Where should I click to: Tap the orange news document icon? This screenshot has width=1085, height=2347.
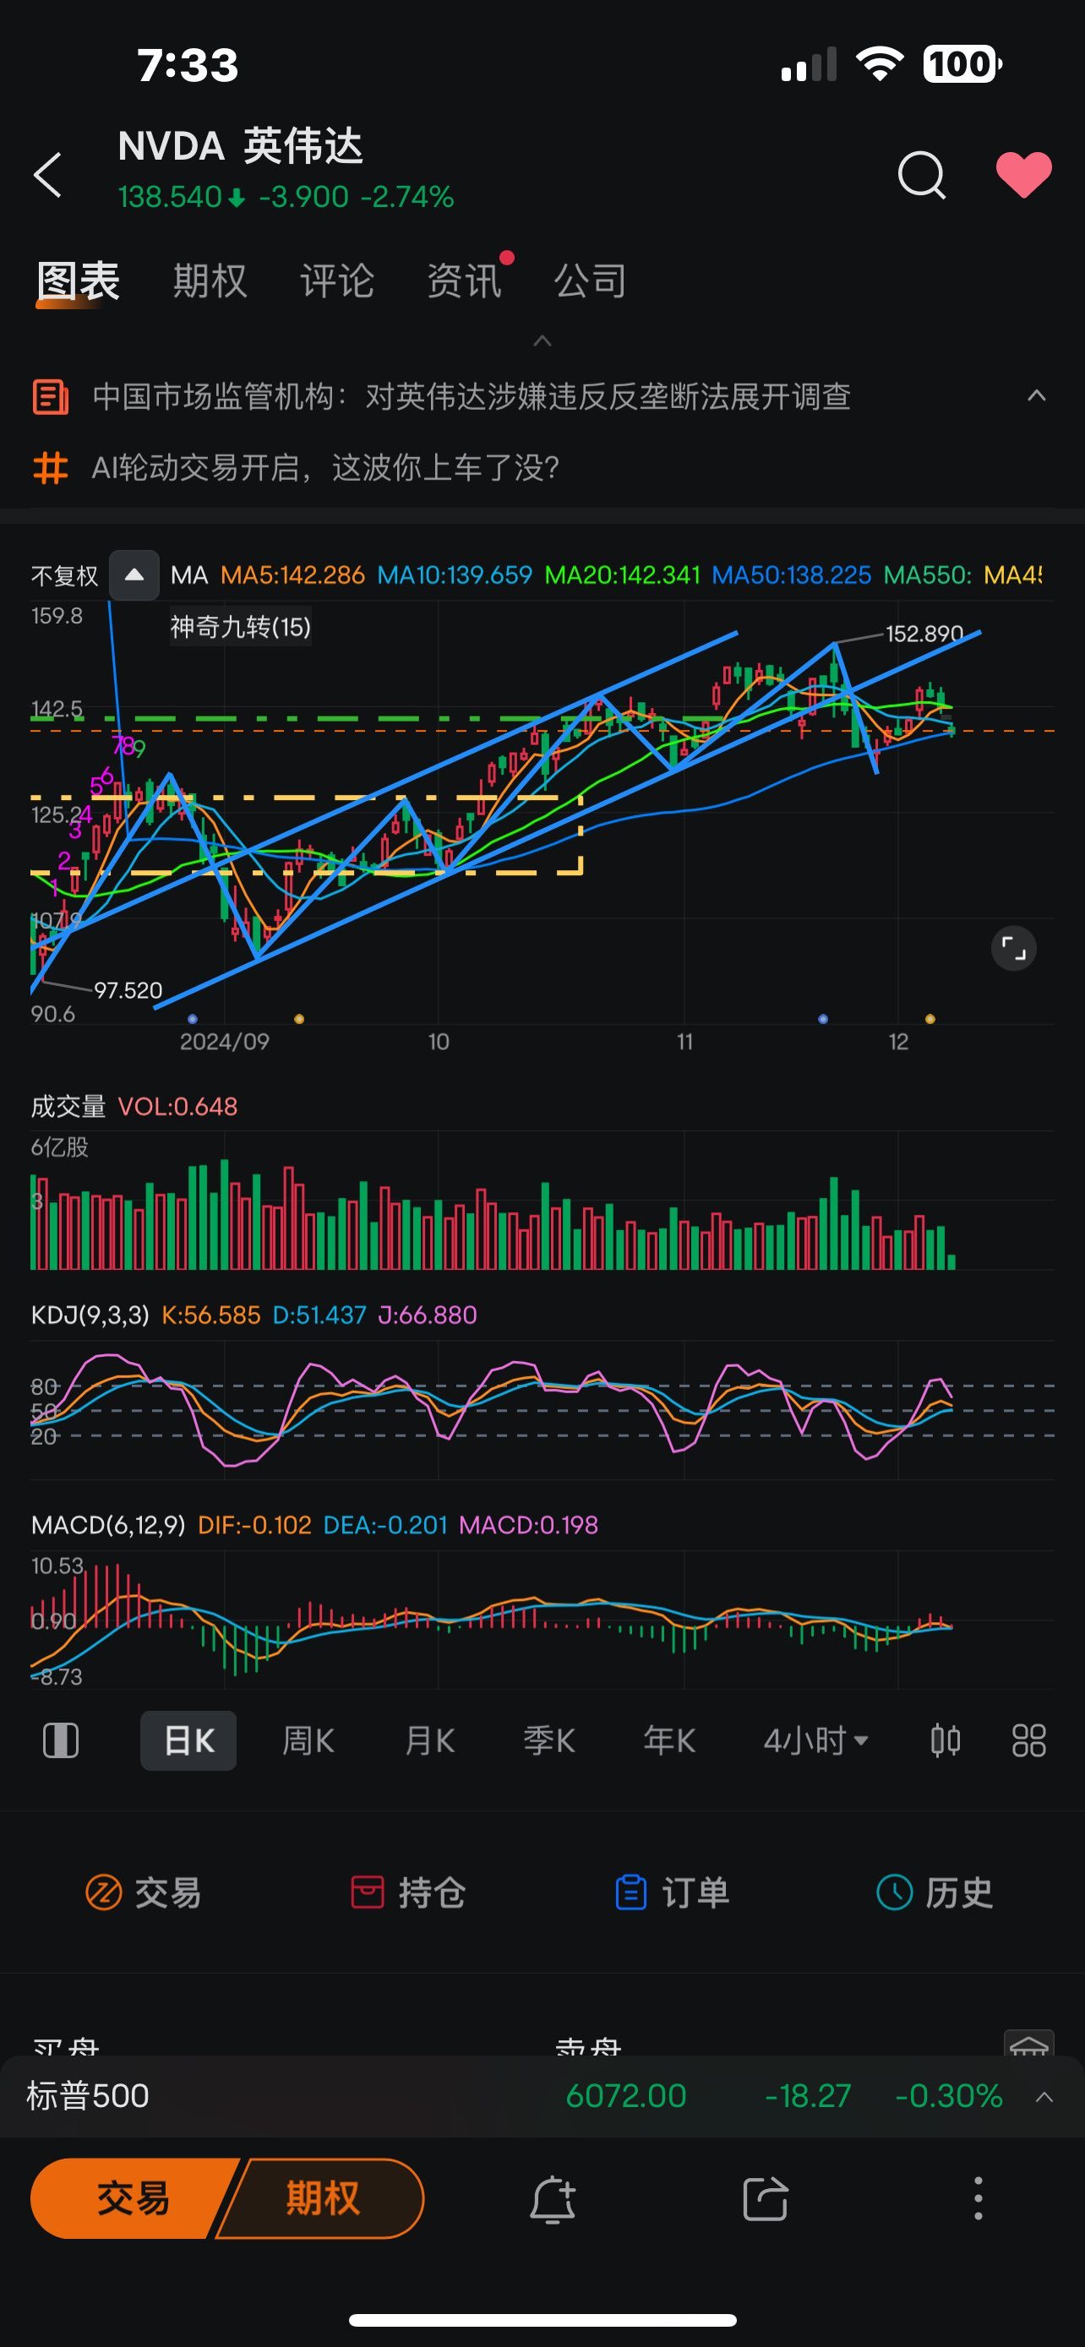(50, 397)
